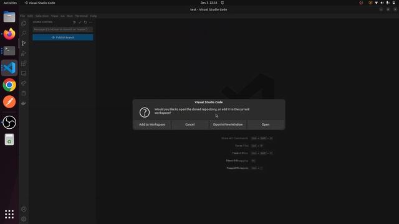Click the Open button in the dialog
The width and height of the screenshot is (399, 224).
click(x=266, y=124)
